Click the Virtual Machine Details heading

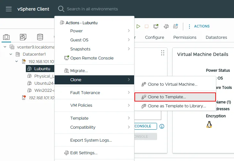click(x=203, y=54)
